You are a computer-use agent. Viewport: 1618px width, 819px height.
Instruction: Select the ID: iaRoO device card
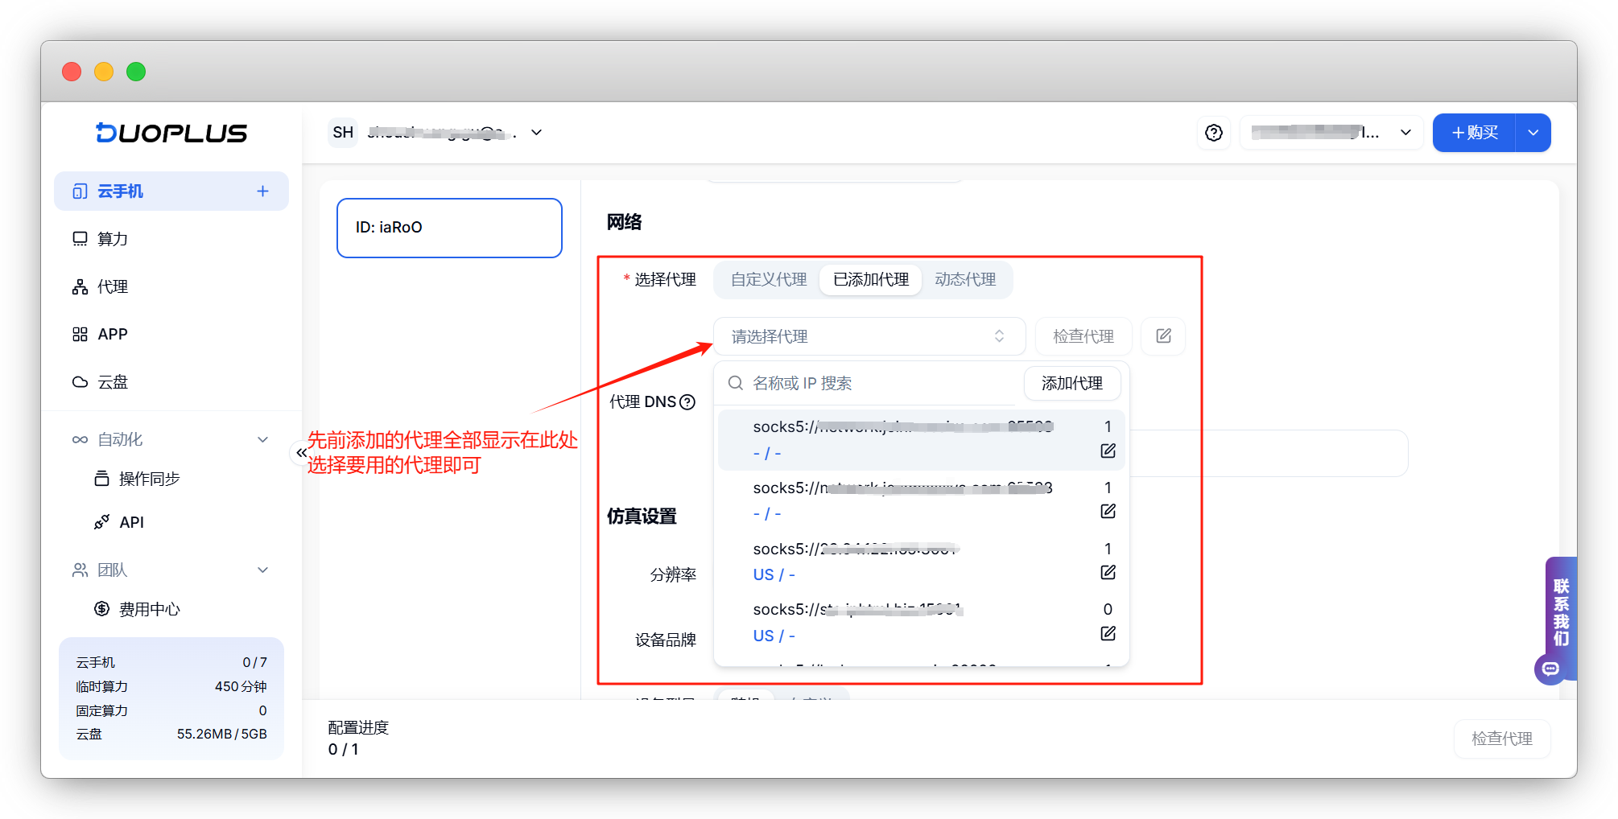(x=449, y=228)
